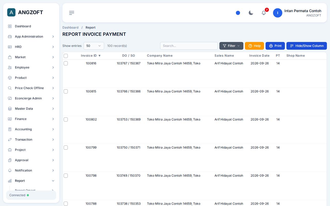
Task: Click the Master Data database icon
Action: [x=10, y=109]
